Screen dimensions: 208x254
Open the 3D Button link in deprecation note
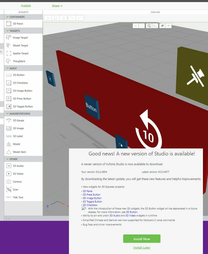(x=132, y=212)
